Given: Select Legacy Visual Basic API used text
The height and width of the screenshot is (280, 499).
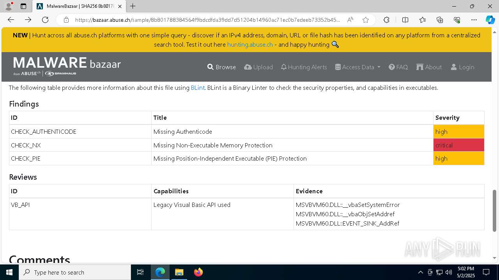Looking at the screenshot, I should point(192,205).
